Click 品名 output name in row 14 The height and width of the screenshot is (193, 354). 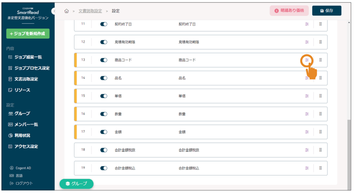point(182,78)
